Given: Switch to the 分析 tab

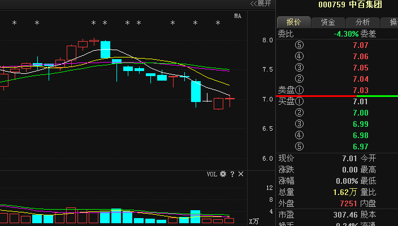Looking at the screenshot, I should click(x=362, y=23).
